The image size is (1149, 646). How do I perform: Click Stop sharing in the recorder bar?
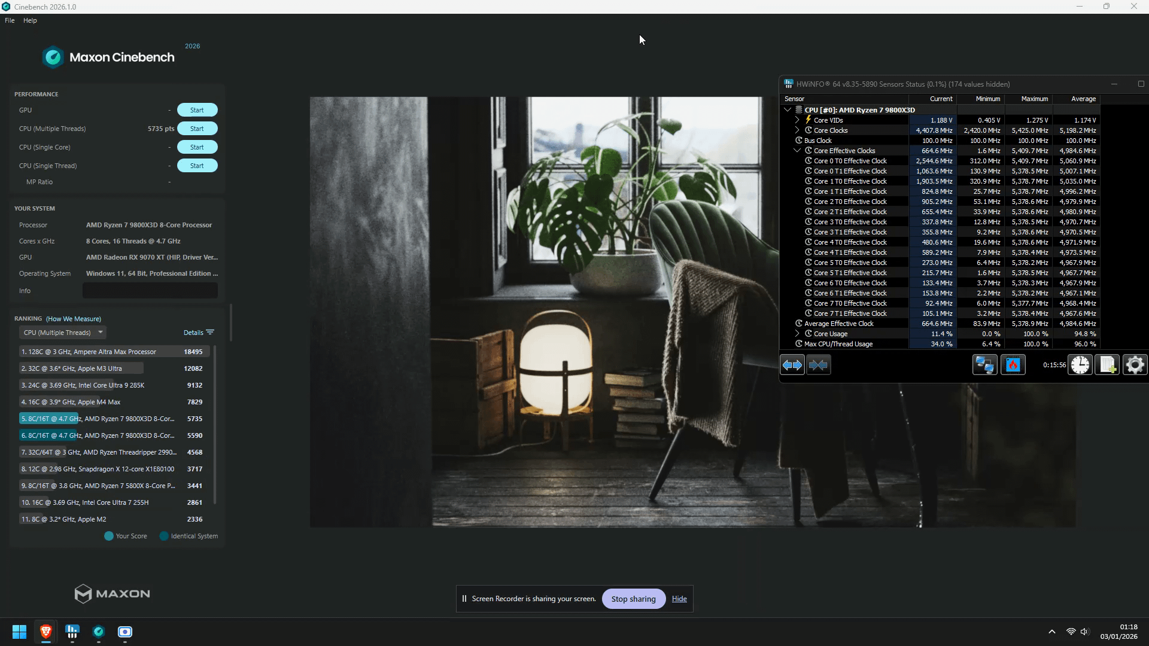pyautogui.click(x=633, y=599)
